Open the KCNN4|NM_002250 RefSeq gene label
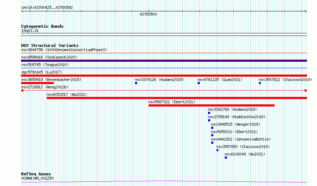Screen dimensions: 317x186 tap(37, 178)
